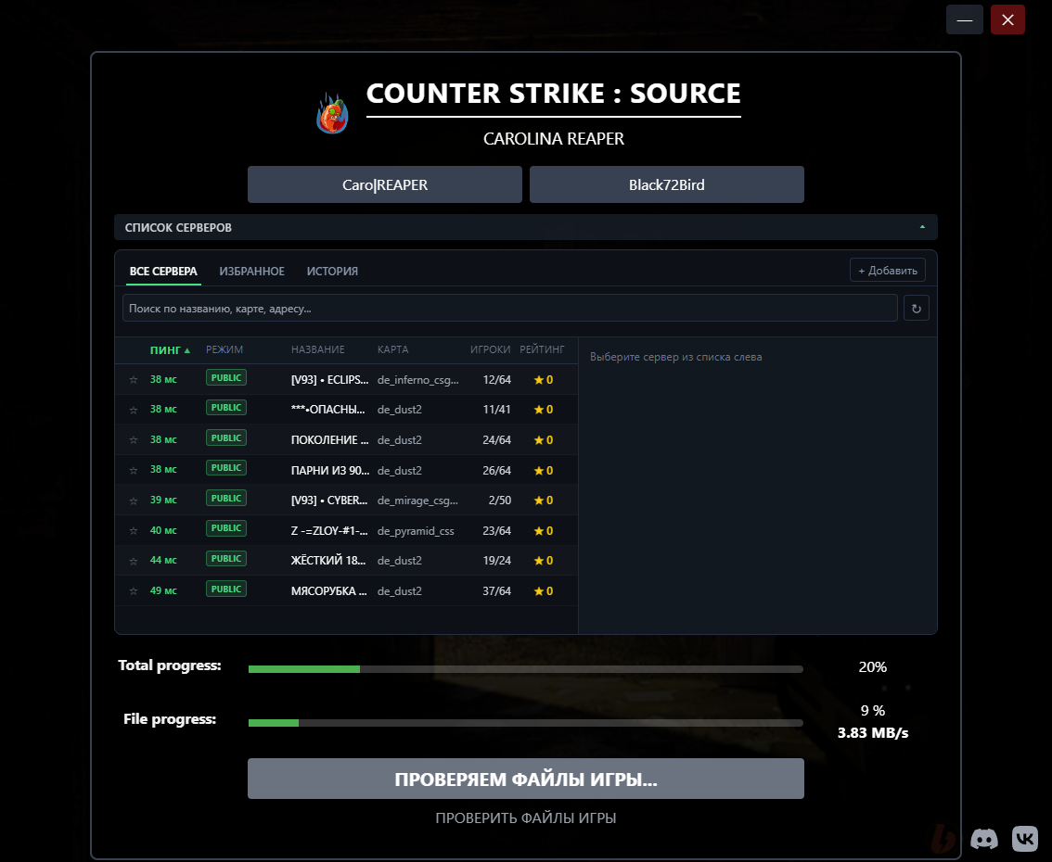Click the 2/50 players value
This screenshot has width=1052, height=862.
(500, 501)
